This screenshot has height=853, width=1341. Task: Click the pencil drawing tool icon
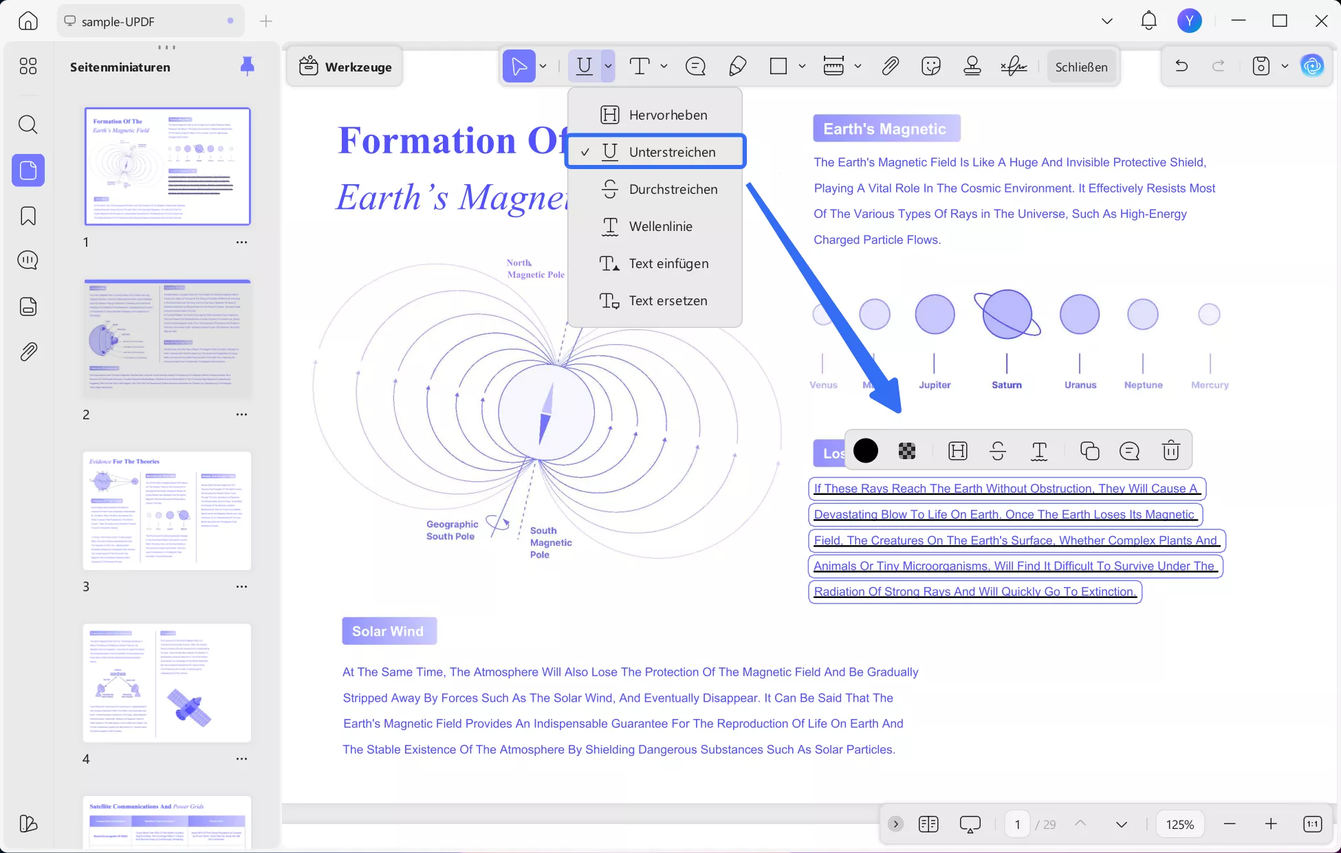737,67
